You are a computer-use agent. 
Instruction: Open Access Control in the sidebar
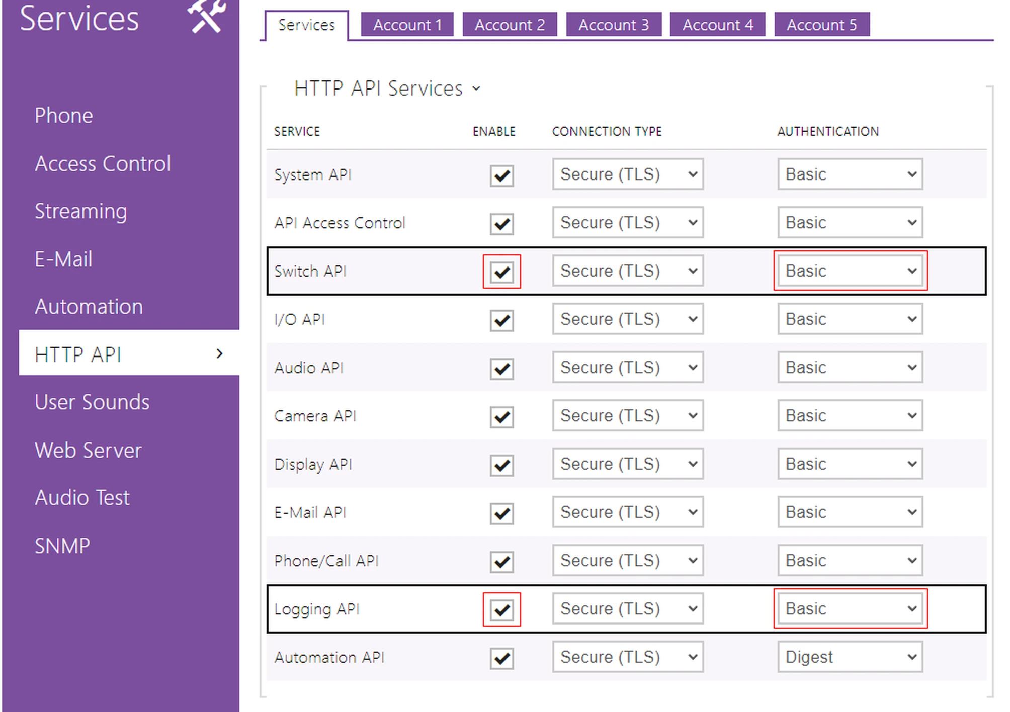pyautogui.click(x=103, y=164)
